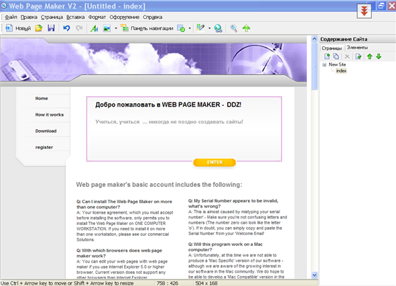Viewport: 396px width, 286px height.
Task: Publish site with the green up arrow
Action: tap(246, 28)
